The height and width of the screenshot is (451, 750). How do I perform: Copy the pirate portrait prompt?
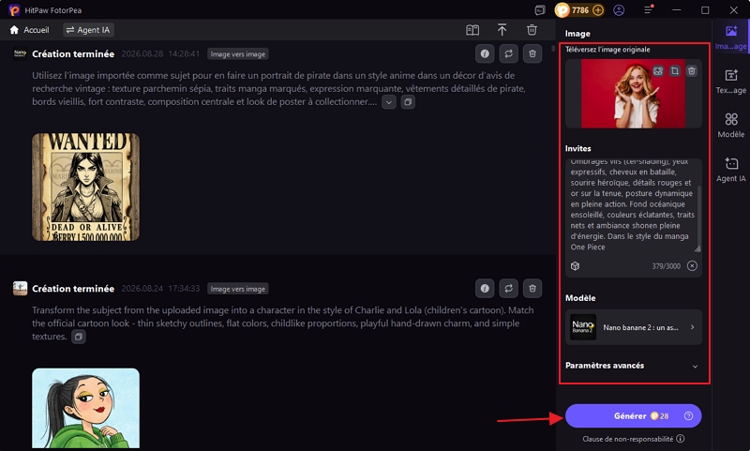tap(408, 102)
